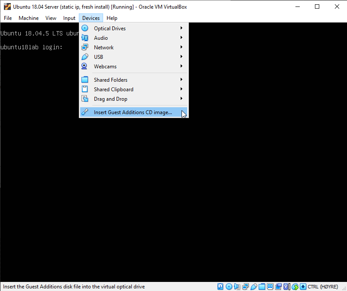This screenshot has width=347, height=291.
Task: Click the network adapters indicator in status bar
Action: coord(246,287)
